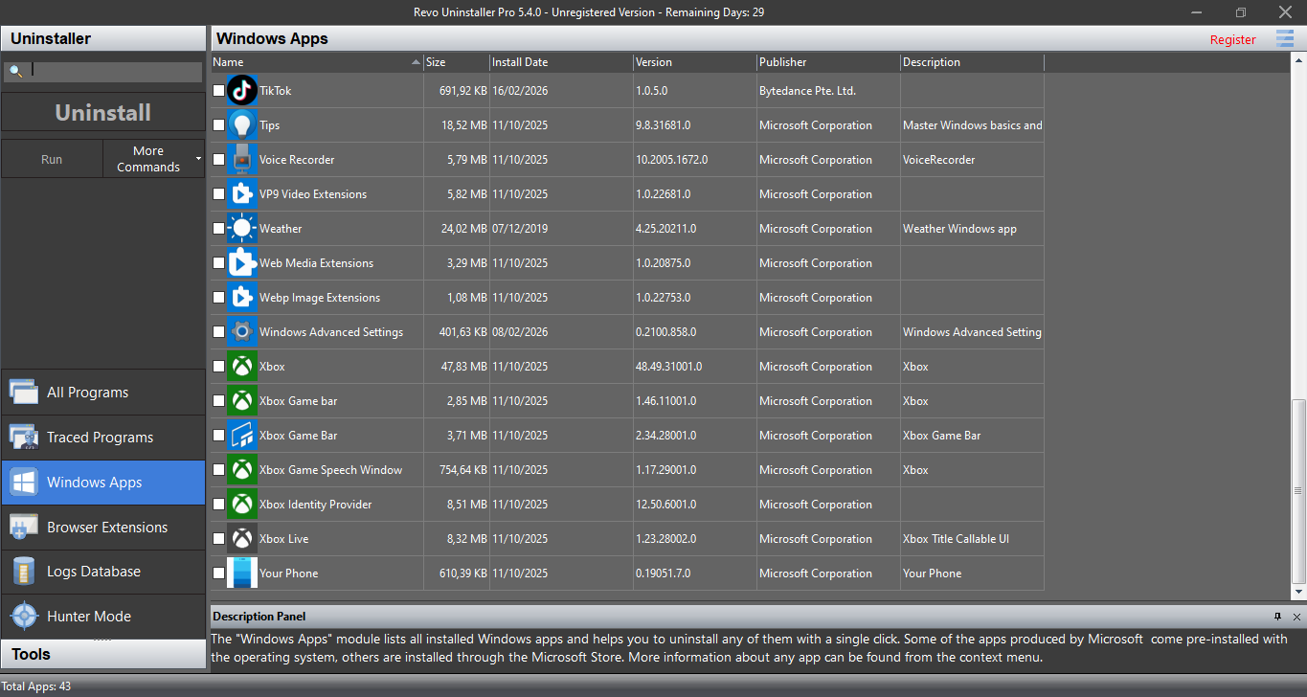
Task: Switch to All Programs module
Action: pyautogui.click(x=103, y=393)
